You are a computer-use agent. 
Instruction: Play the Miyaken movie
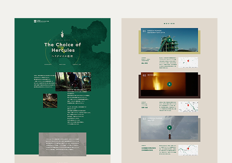point(169,84)
